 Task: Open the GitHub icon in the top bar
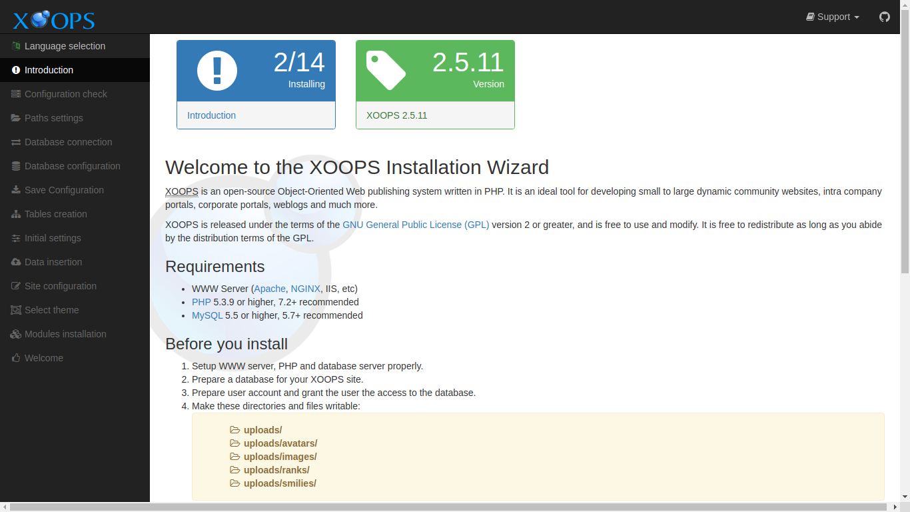[884, 17]
